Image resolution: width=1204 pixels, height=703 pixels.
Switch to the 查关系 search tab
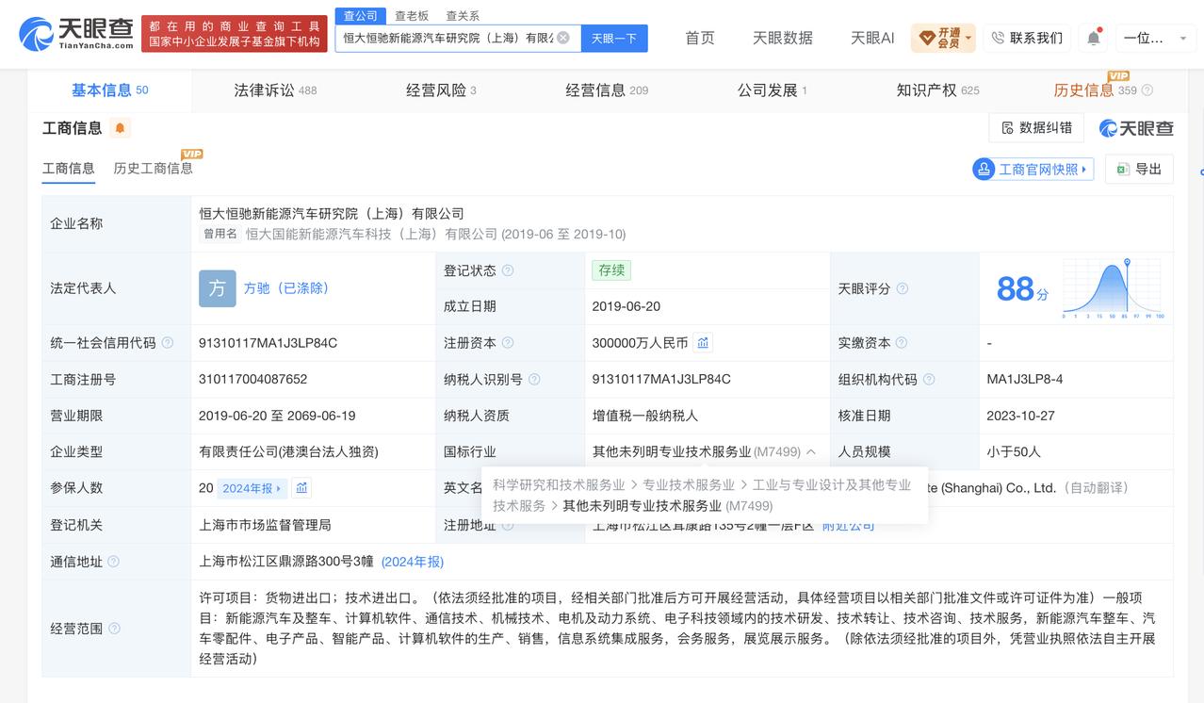tap(463, 15)
